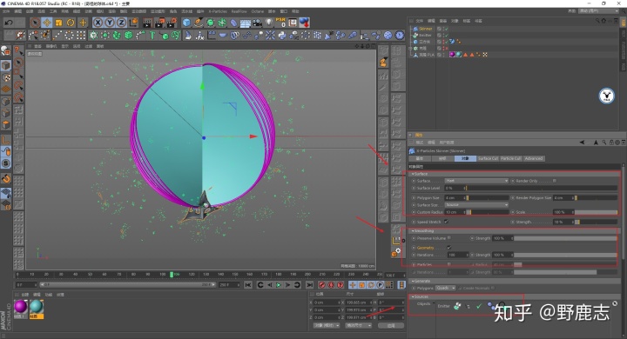Enable the Particles smoothing checkbox
627x339 pixels.
[x=449, y=264]
